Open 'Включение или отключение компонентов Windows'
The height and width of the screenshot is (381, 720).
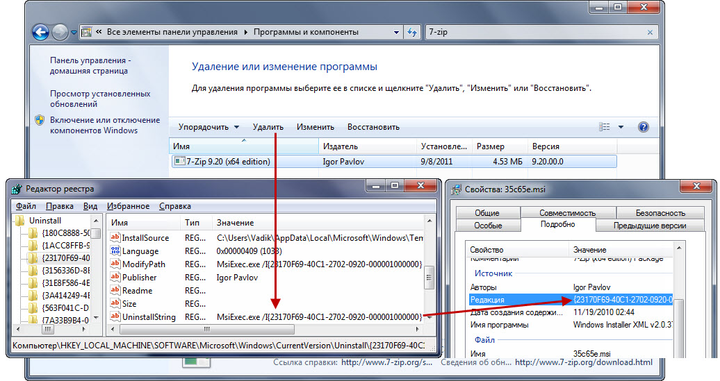point(105,125)
